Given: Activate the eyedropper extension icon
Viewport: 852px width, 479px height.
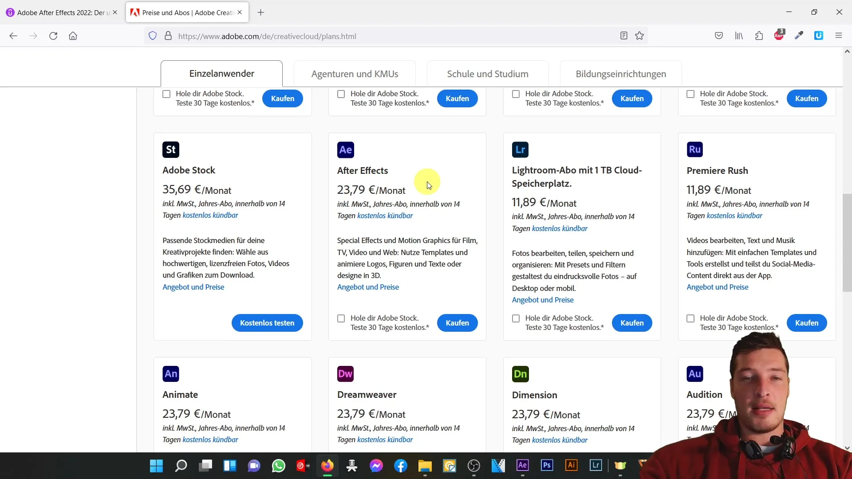Looking at the screenshot, I should click(799, 36).
